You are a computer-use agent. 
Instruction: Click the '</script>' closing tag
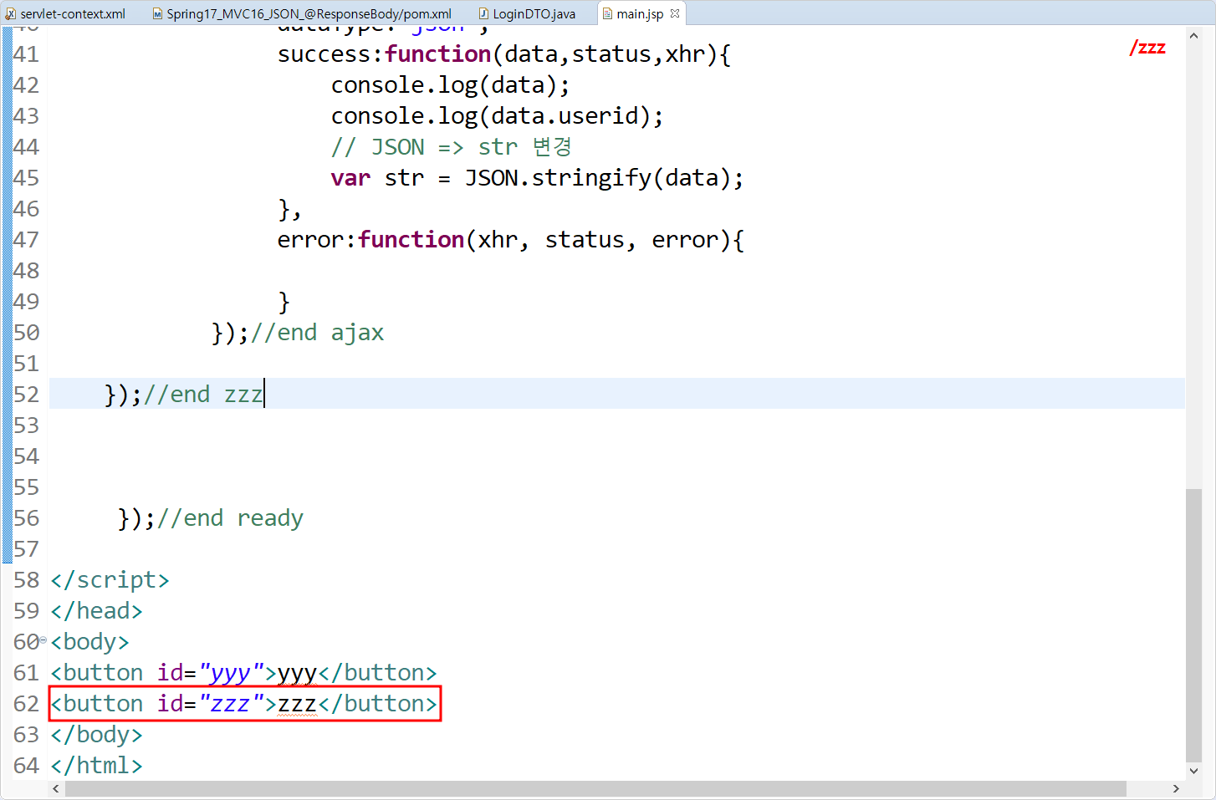110,580
